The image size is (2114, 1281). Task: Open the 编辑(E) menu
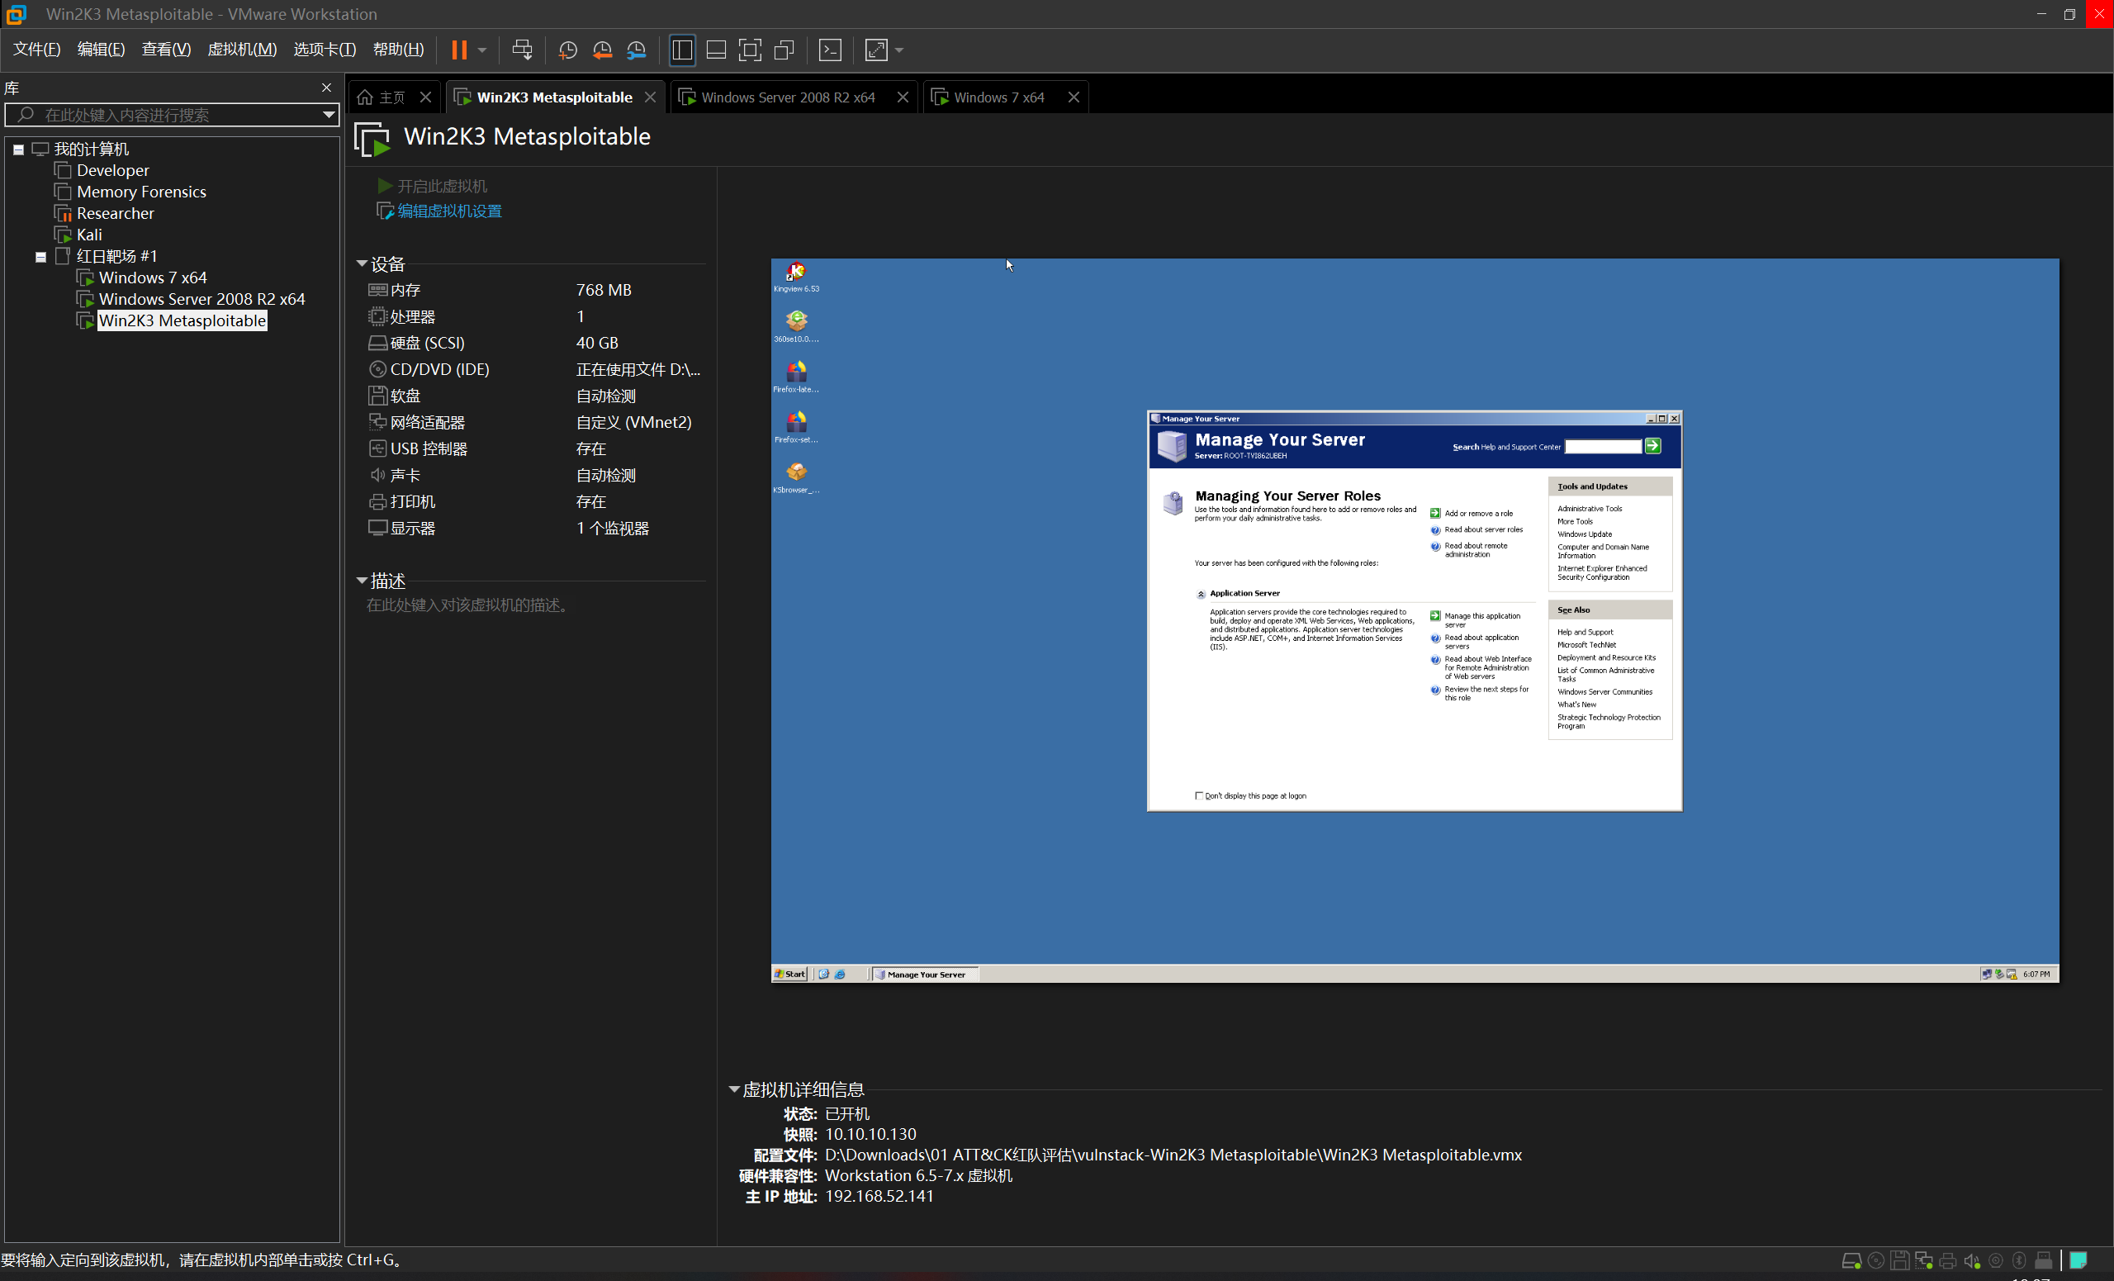tap(102, 50)
